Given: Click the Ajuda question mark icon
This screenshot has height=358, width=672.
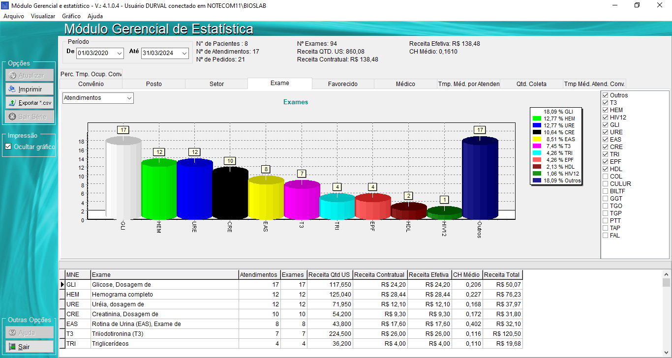Looking at the screenshot, I should point(12,333).
